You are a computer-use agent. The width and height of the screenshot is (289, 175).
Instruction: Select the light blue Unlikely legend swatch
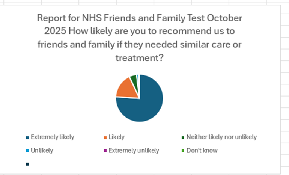click(x=27, y=151)
